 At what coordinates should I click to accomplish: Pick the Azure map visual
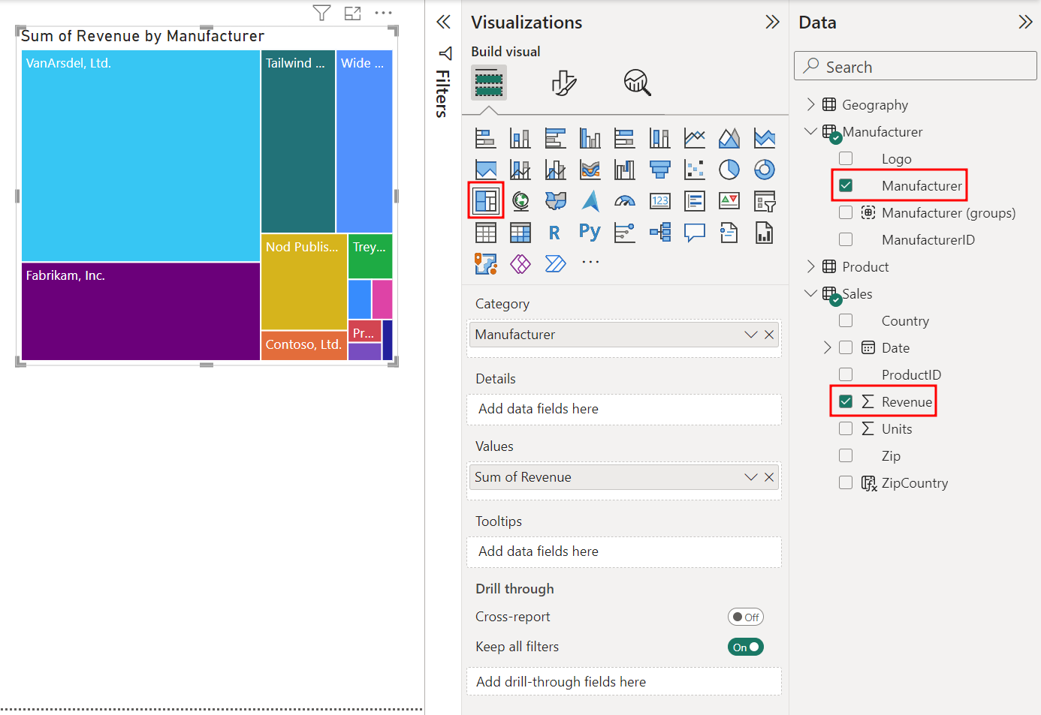590,200
